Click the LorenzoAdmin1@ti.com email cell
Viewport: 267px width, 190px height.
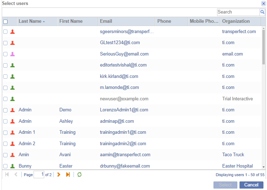tap(124, 110)
